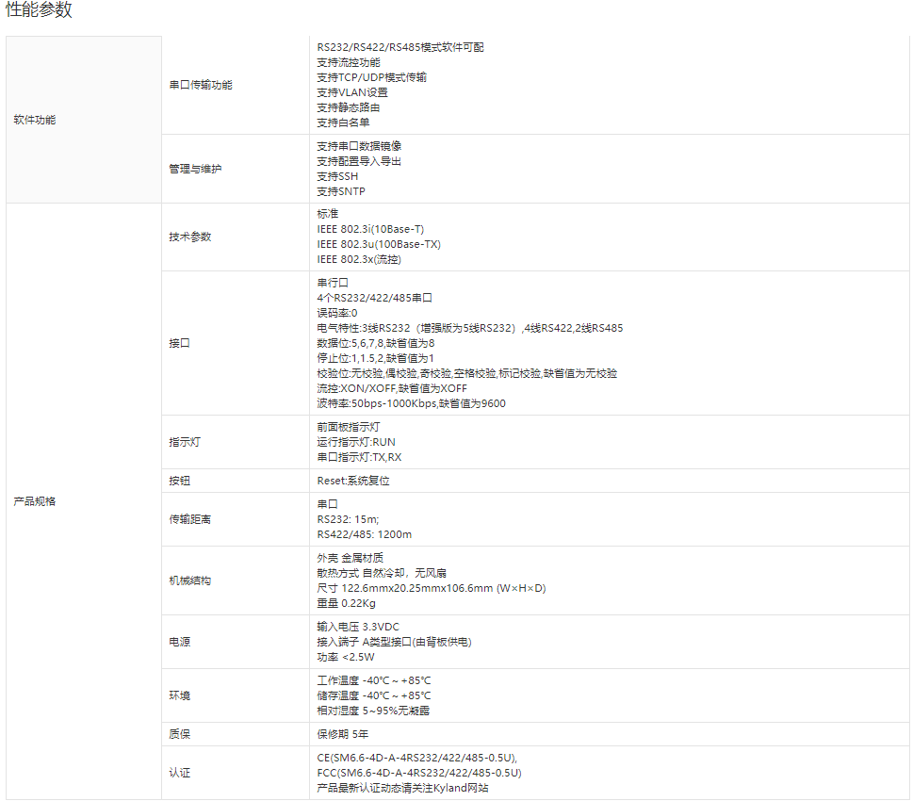Viewport: 913px width, 801px height.
Task: Click the 环境 row label
Action: (x=179, y=695)
